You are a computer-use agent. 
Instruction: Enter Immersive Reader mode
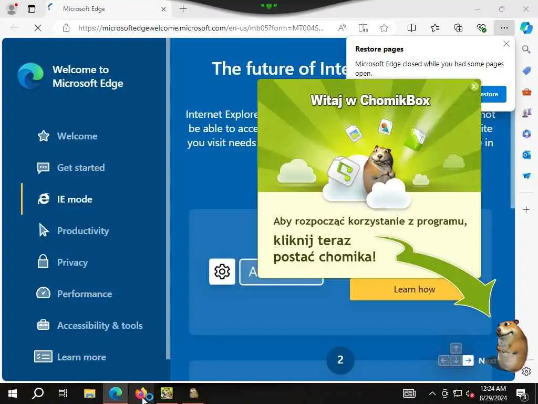coord(363,28)
